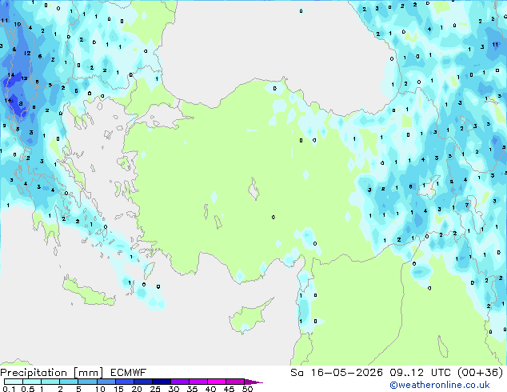Click the legend label '0.1'
The width and height of the screenshot is (507, 392).
coord(9,389)
